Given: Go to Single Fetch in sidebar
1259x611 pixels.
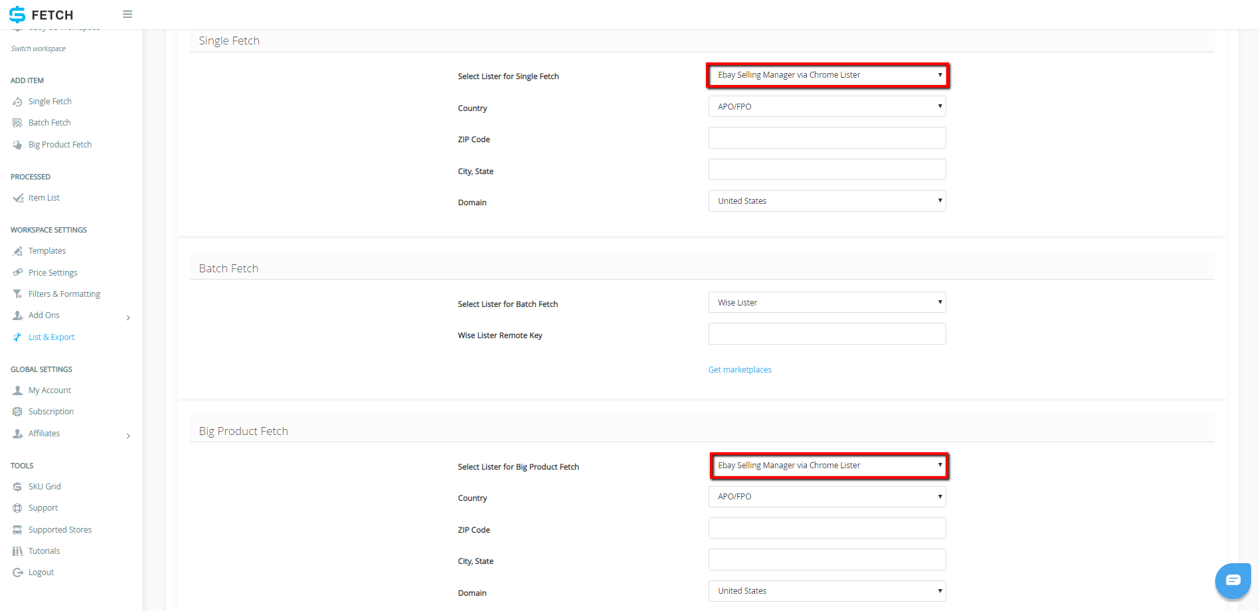Looking at the screenshot, I should tap(50, 102).
